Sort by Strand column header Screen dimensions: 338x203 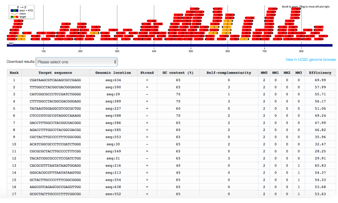pyautogui.click(x=147, y=73)
